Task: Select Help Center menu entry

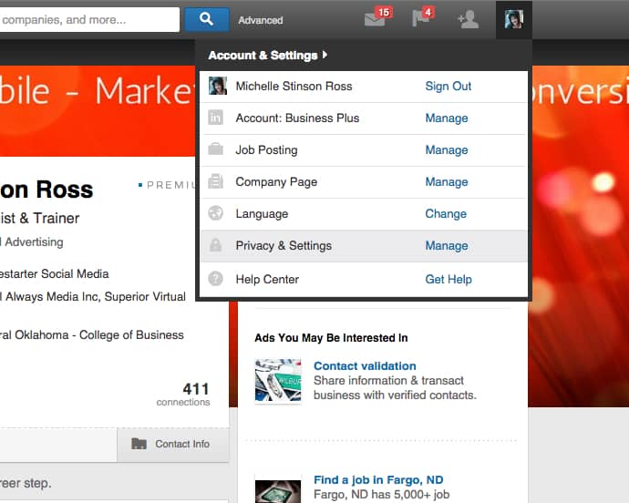Action: 267,279
